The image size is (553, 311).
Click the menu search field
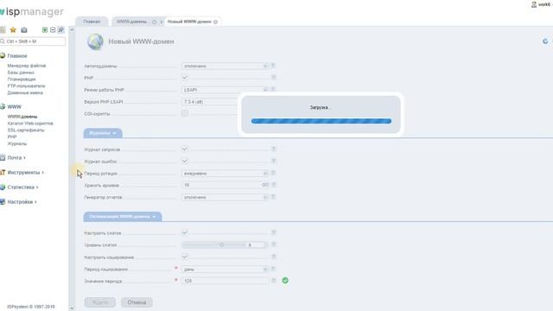[33, 41]
